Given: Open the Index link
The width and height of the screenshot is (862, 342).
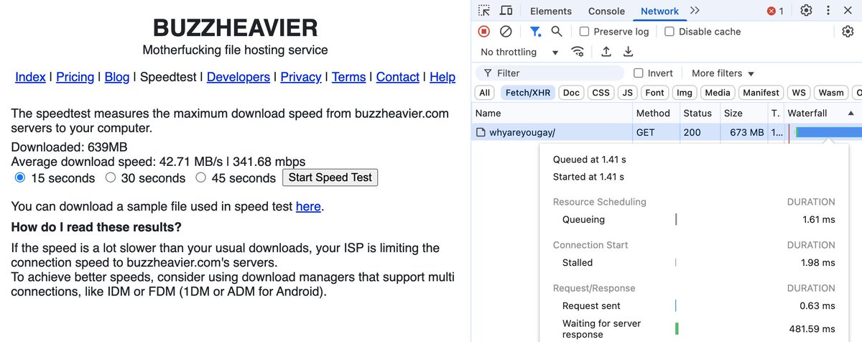Looking at the screenshot, I should click(x=30, y=77).
